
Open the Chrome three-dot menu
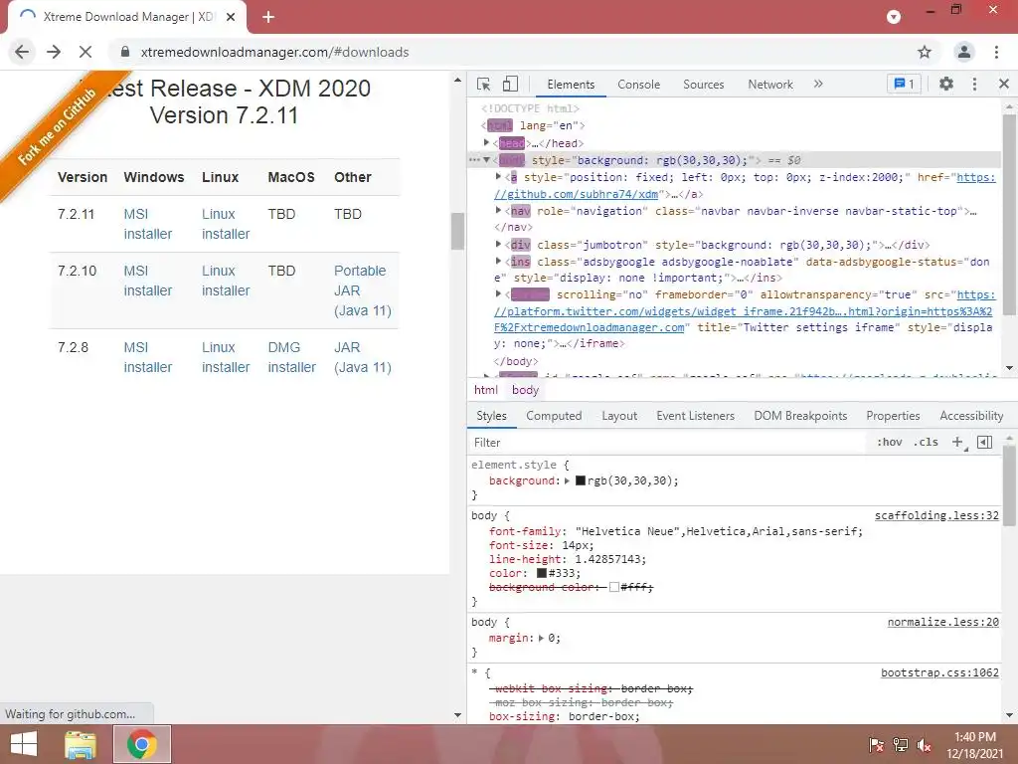pyautogui.click(x=996, y=52)
